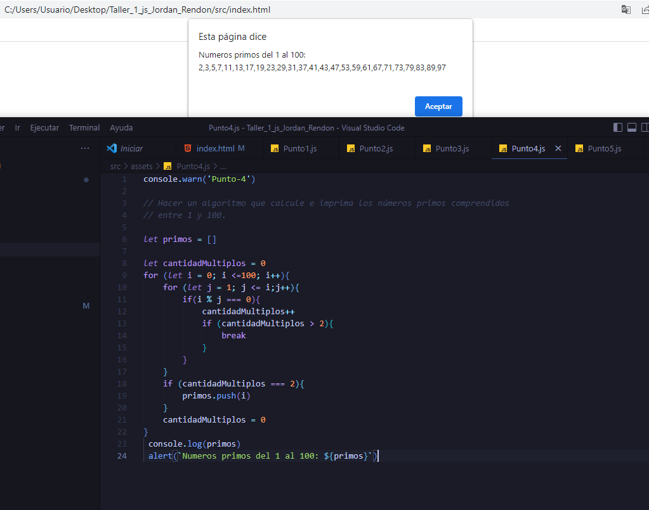Screen dimensions: 649x510
Task: Click the JS icon on the Punto1.js tab
Action: [275, 148]
